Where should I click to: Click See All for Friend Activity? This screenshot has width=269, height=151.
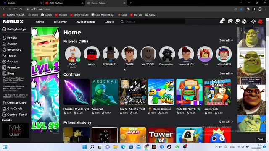coord(226,122)
